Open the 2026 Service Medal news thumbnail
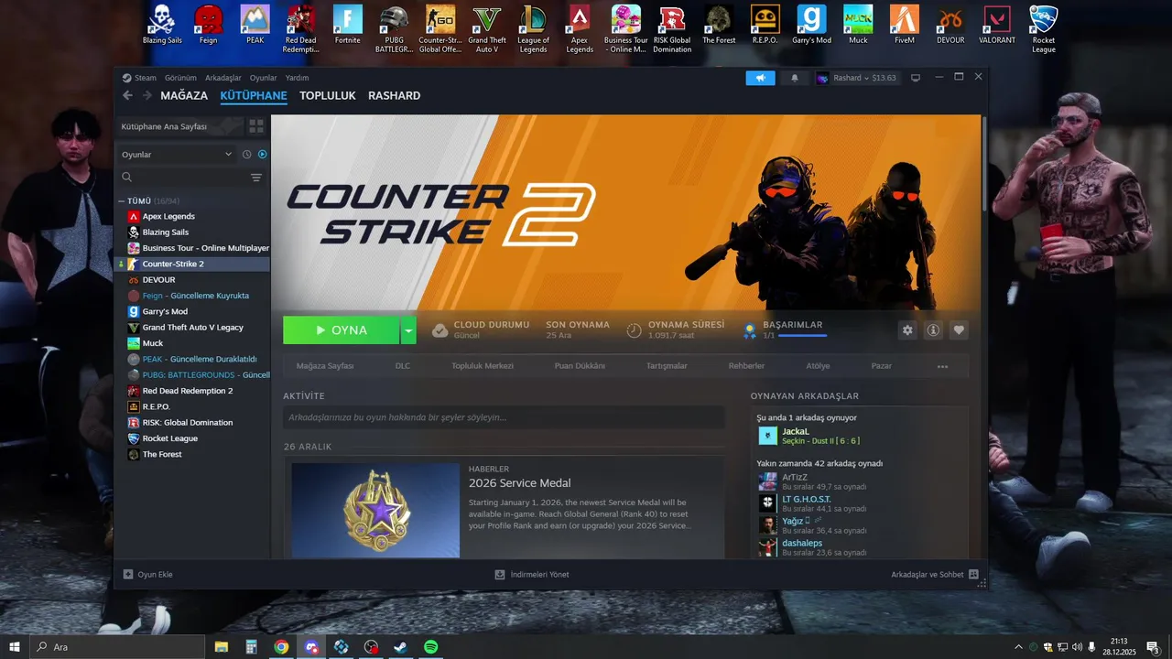This screenshot has width=1172, height=659. click(x=375, y=510)
